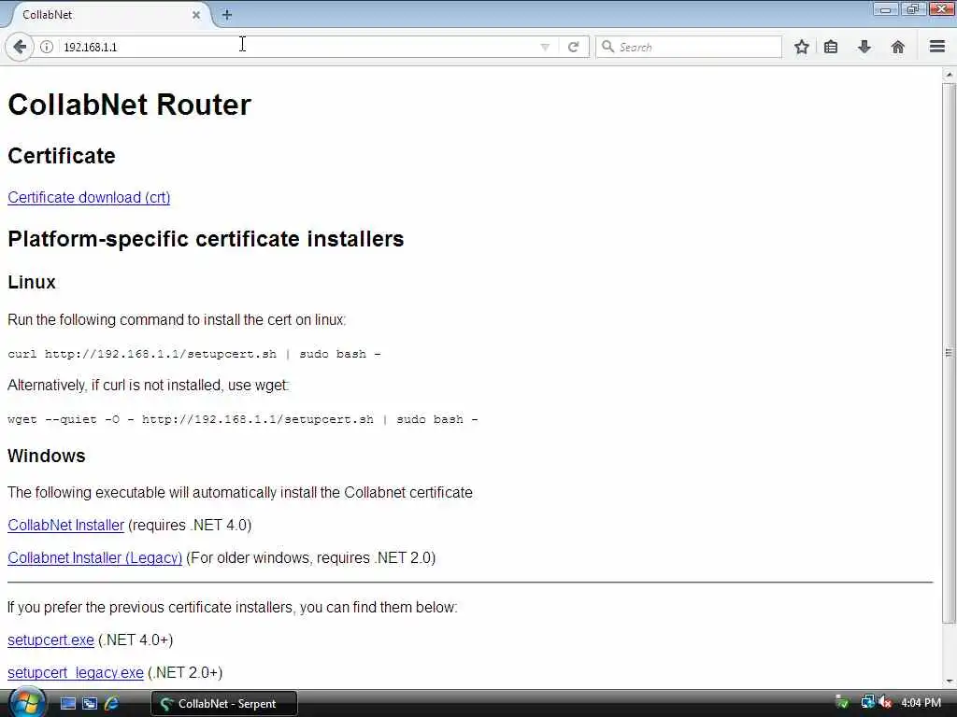Open the network tray icon
The image size is (957, 717).
tap(867, 702)
